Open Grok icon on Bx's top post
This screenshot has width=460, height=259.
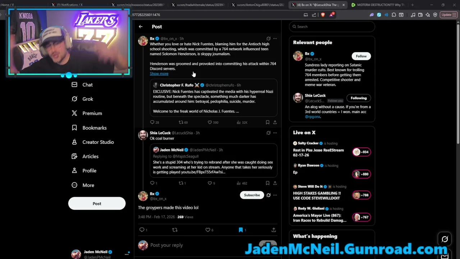pyautogui.click(x=268, y=38)
